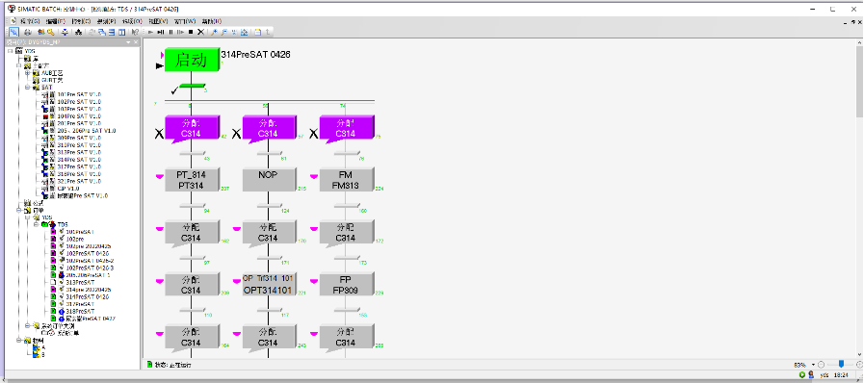
Task: Click the PT_314 PT314 step block
Action: pyautogui.click(x=191, y=180)
